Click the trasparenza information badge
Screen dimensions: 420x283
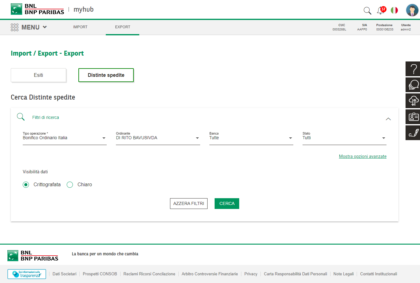coord(27,274)
